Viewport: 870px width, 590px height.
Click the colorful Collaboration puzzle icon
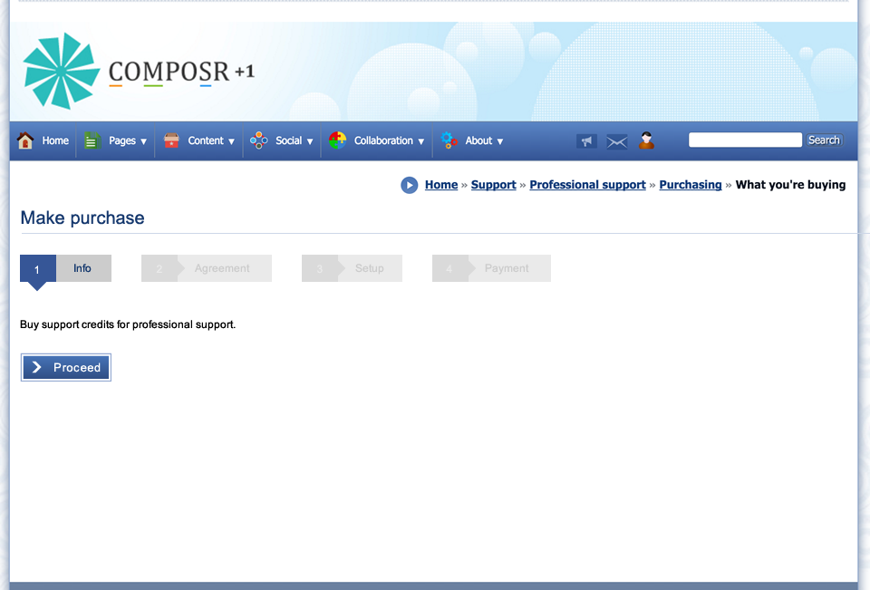click(x=337, y=140)
